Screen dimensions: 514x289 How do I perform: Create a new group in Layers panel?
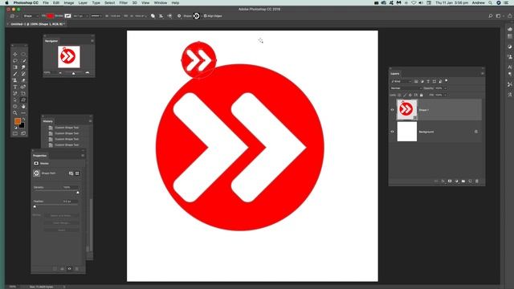[463, 181]
